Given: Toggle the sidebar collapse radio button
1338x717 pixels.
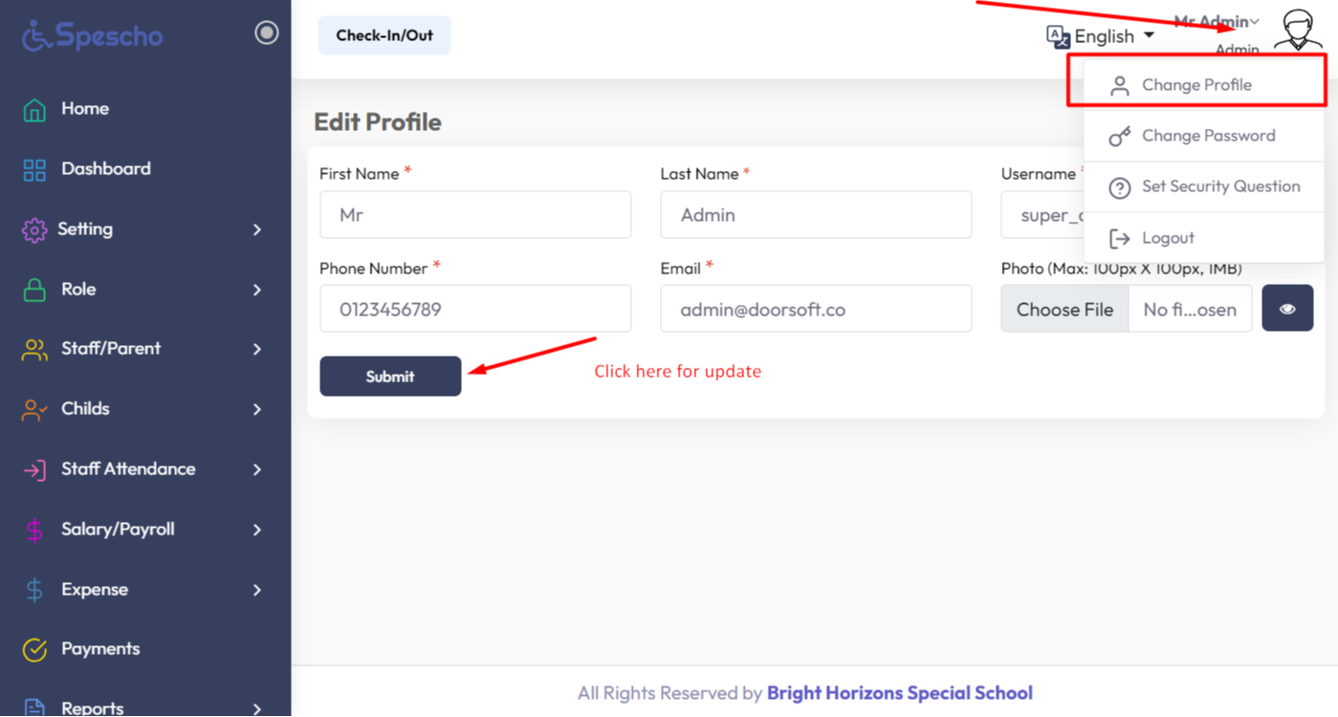Looking at the screenshot, I should click(267, 33).
